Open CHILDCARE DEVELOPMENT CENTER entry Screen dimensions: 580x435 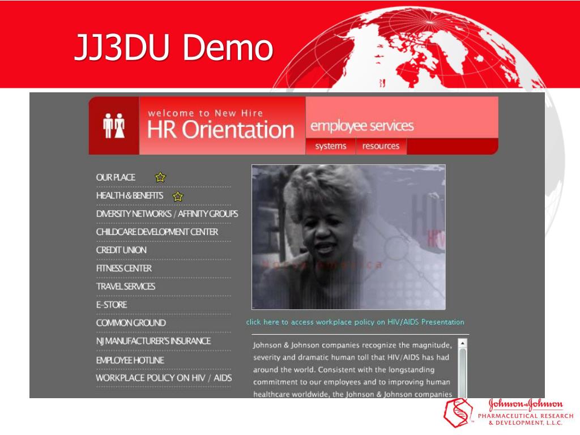(157, 232)
